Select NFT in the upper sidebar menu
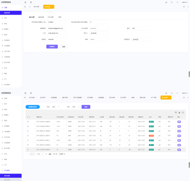195x181 pixels. pos(6,79)
